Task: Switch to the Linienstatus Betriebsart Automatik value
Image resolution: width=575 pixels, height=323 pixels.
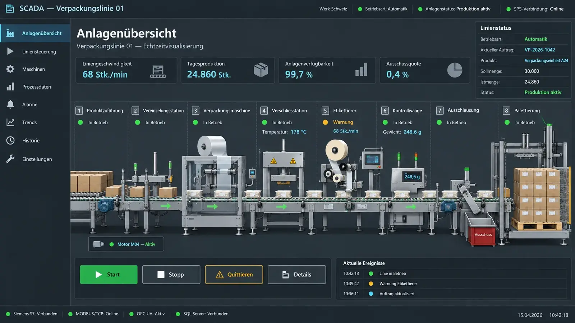Action: pyautogui.click(x=535, y=39)
